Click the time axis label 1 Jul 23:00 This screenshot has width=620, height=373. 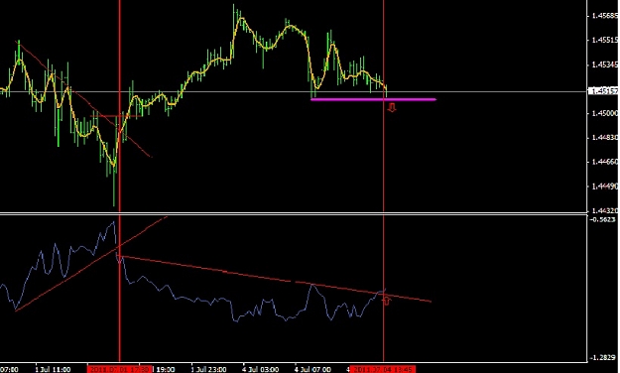click(208, 369)
